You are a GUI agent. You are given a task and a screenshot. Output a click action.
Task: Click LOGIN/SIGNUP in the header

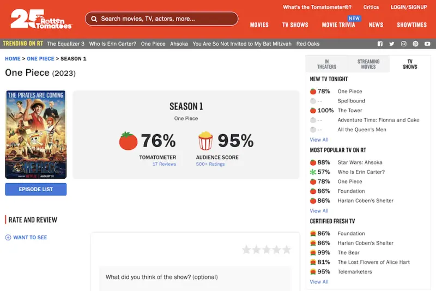(x=409, y=7)
